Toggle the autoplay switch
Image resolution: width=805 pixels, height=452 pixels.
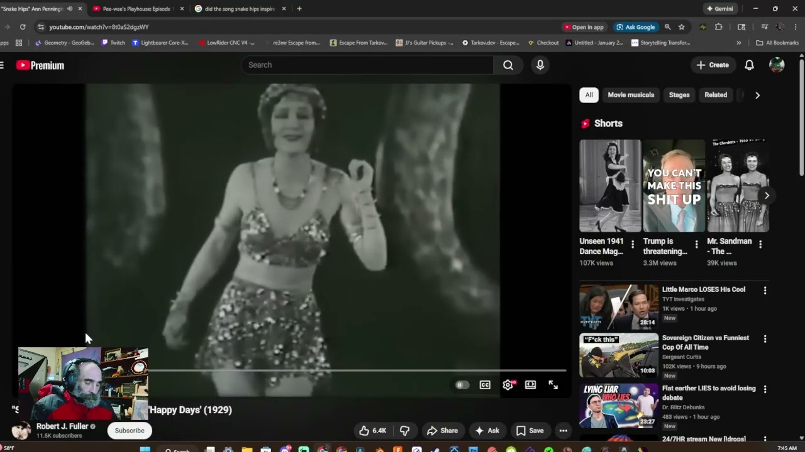point(462,385)
